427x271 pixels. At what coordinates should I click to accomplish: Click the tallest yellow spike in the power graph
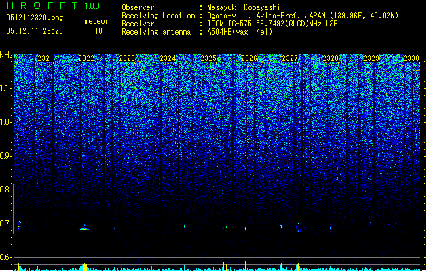(x=185, y=264)
